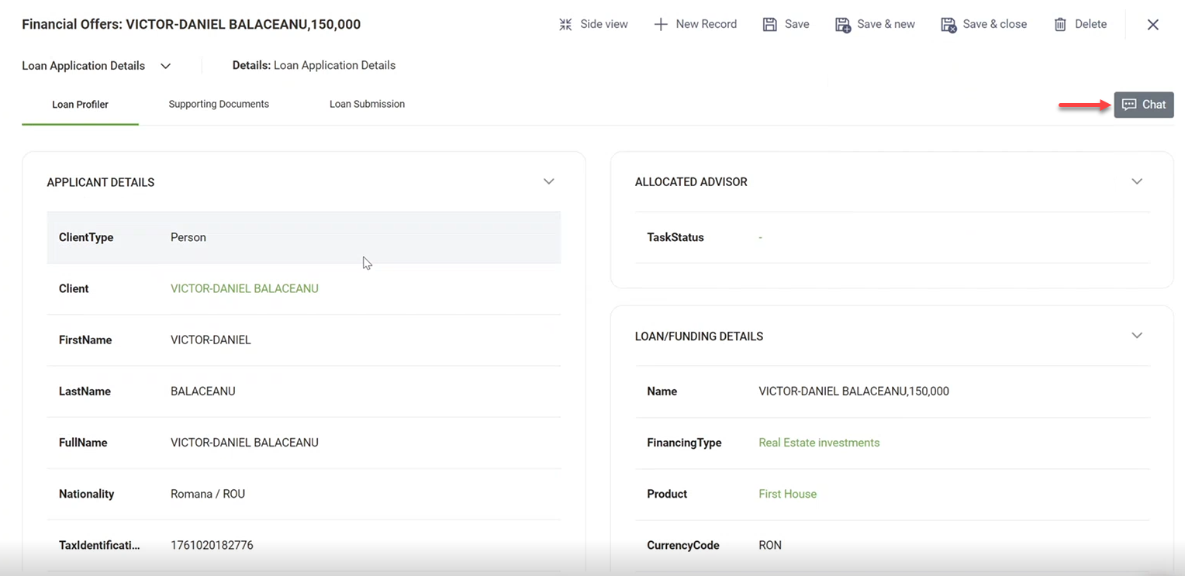Open the Loan Application Details dropdown
The image size is (1185, 576).
coord(165,66)
